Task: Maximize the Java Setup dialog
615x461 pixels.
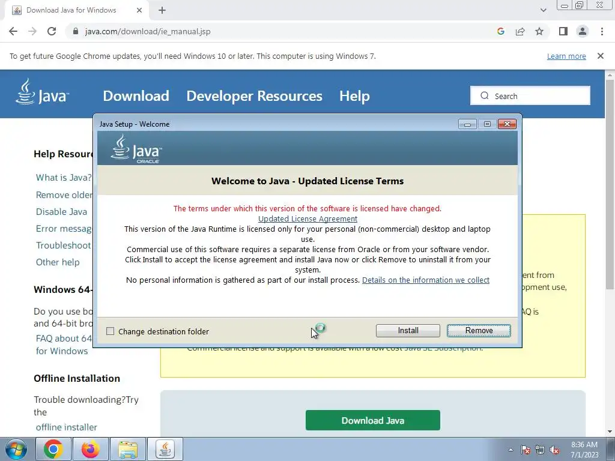Action: click(x=487, y=124)
